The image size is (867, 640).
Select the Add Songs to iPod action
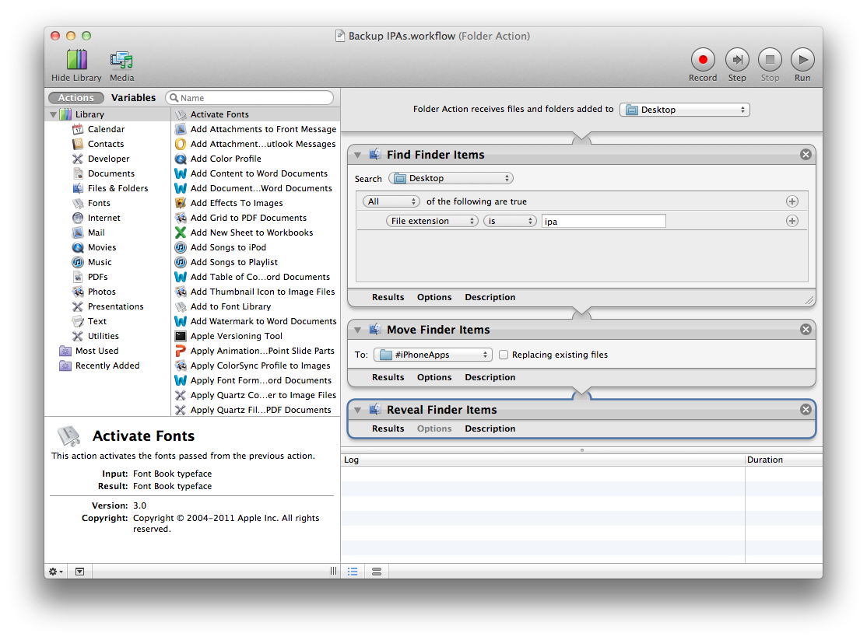(x=256, y=247)
